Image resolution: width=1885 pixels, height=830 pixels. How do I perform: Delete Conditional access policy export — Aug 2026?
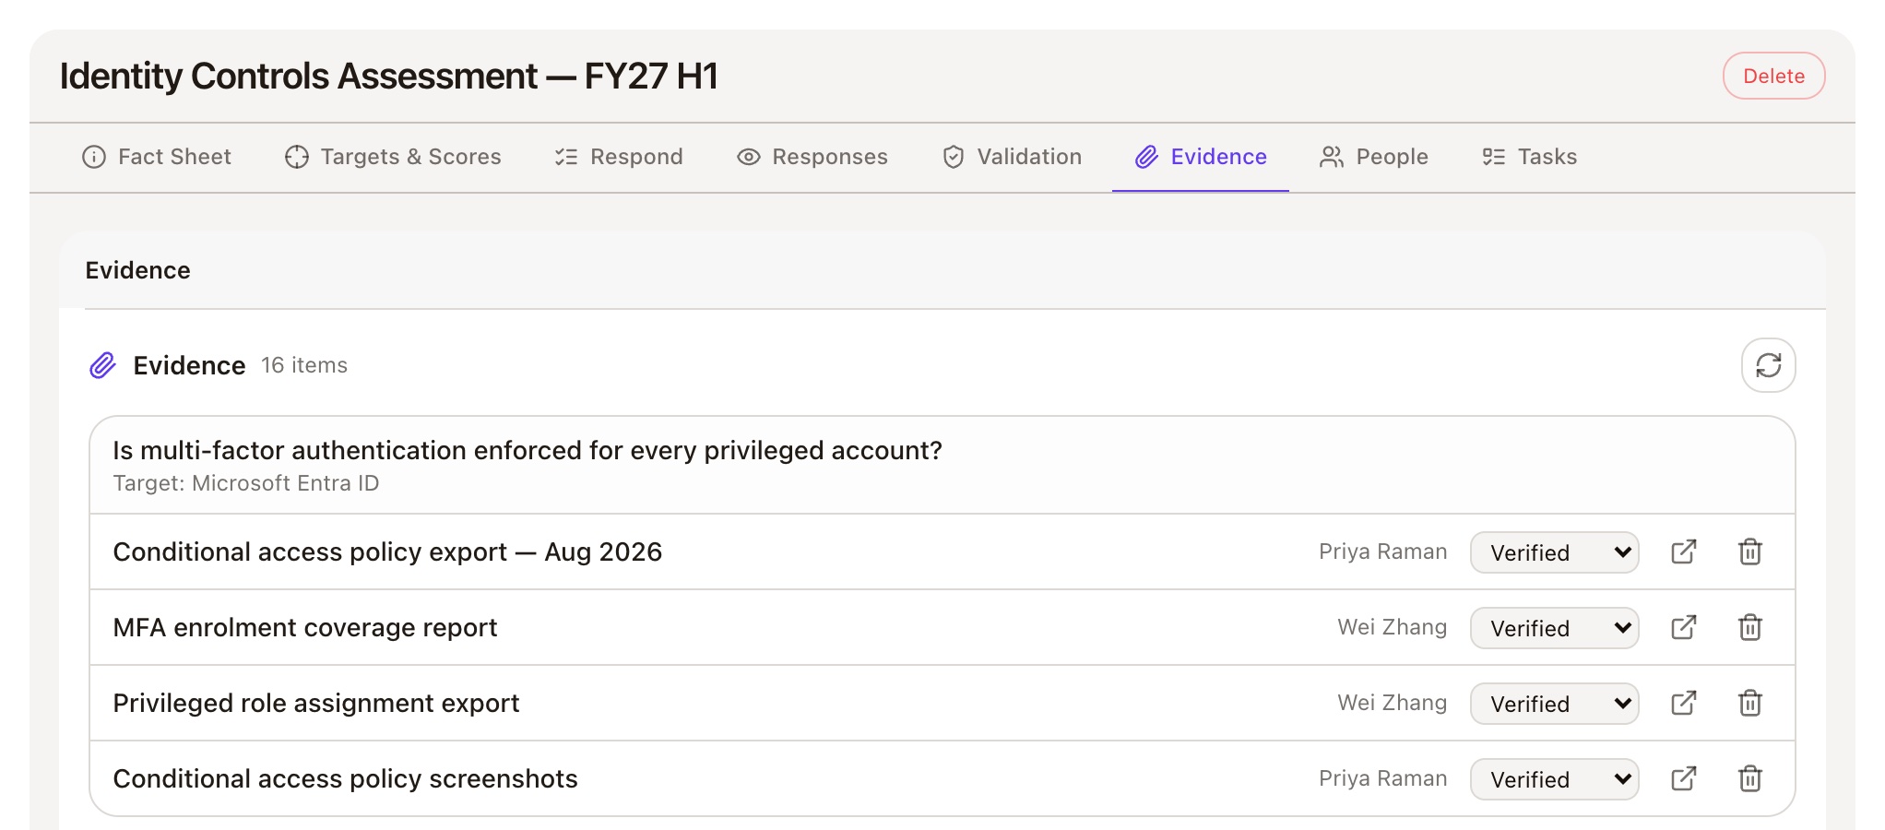pyautogui.click(x=1750, y=551)
